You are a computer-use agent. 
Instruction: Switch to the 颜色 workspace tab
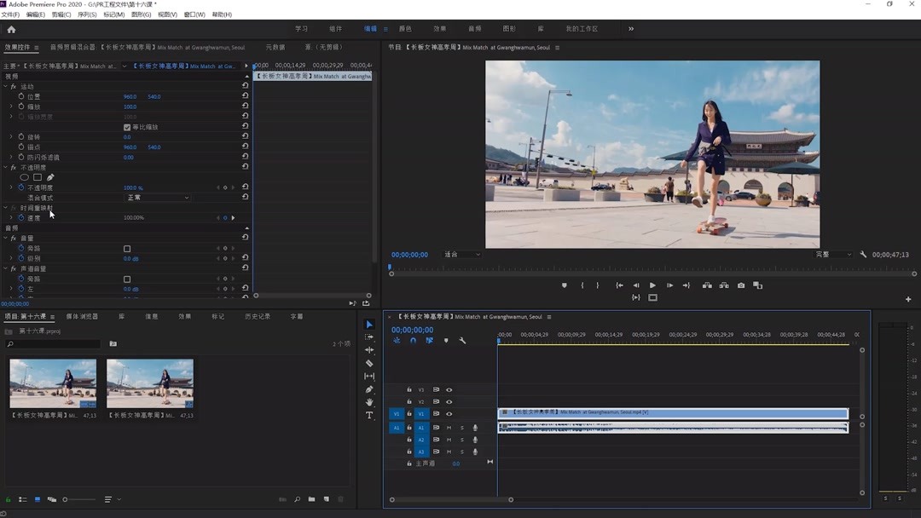pos(405,29)
